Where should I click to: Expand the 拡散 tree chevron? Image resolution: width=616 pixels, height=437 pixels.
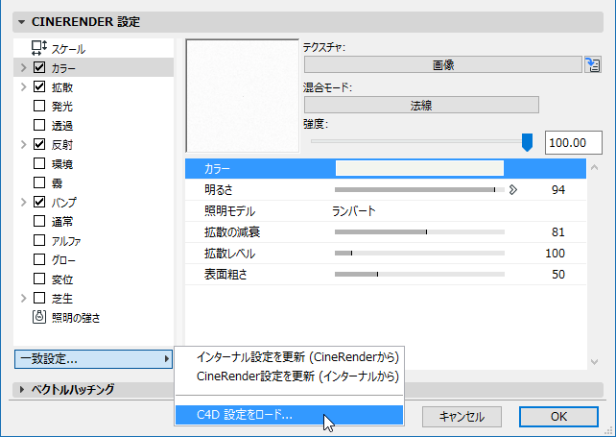[24, 87]
